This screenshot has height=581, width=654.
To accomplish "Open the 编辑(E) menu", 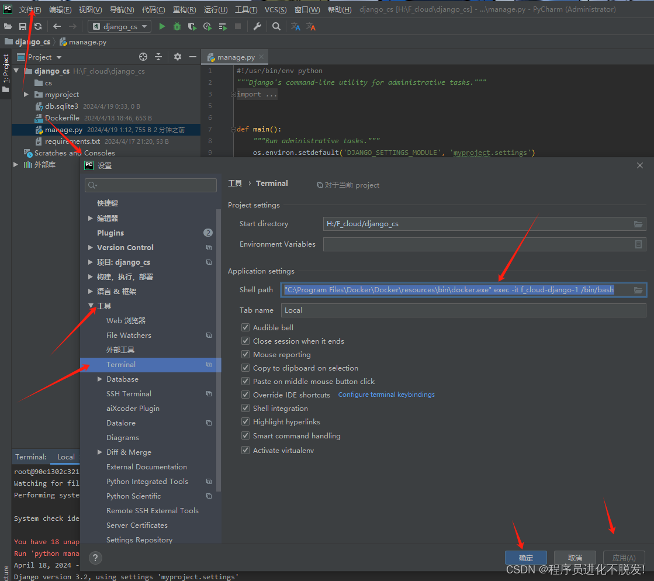I will 60,9.
